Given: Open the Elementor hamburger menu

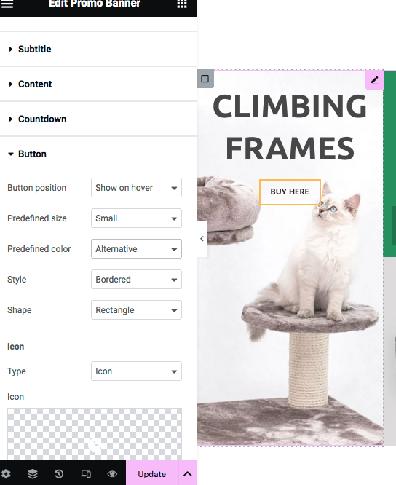Looking at the screenshot, I should [x=7, y=4].
